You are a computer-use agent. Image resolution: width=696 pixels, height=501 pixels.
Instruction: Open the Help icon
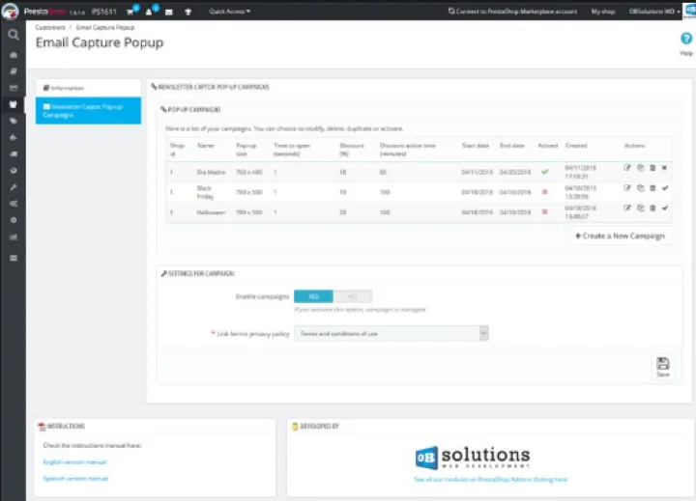[686, 39]
